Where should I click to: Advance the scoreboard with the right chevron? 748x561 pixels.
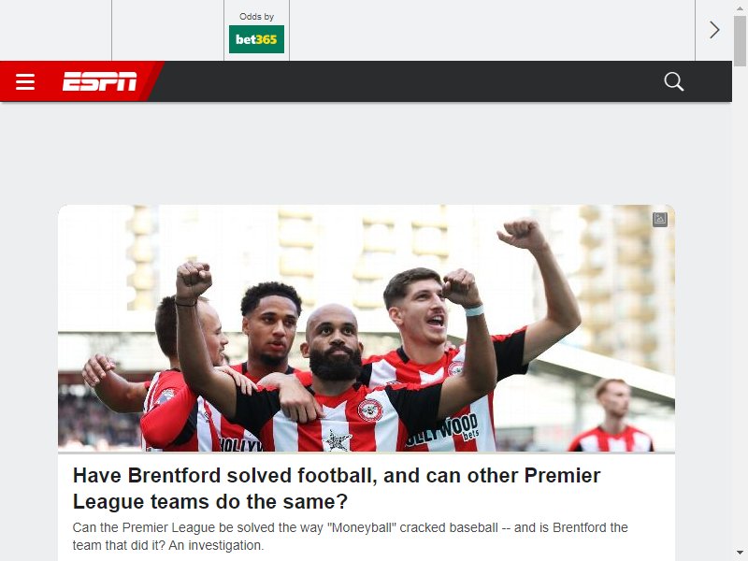714,30
